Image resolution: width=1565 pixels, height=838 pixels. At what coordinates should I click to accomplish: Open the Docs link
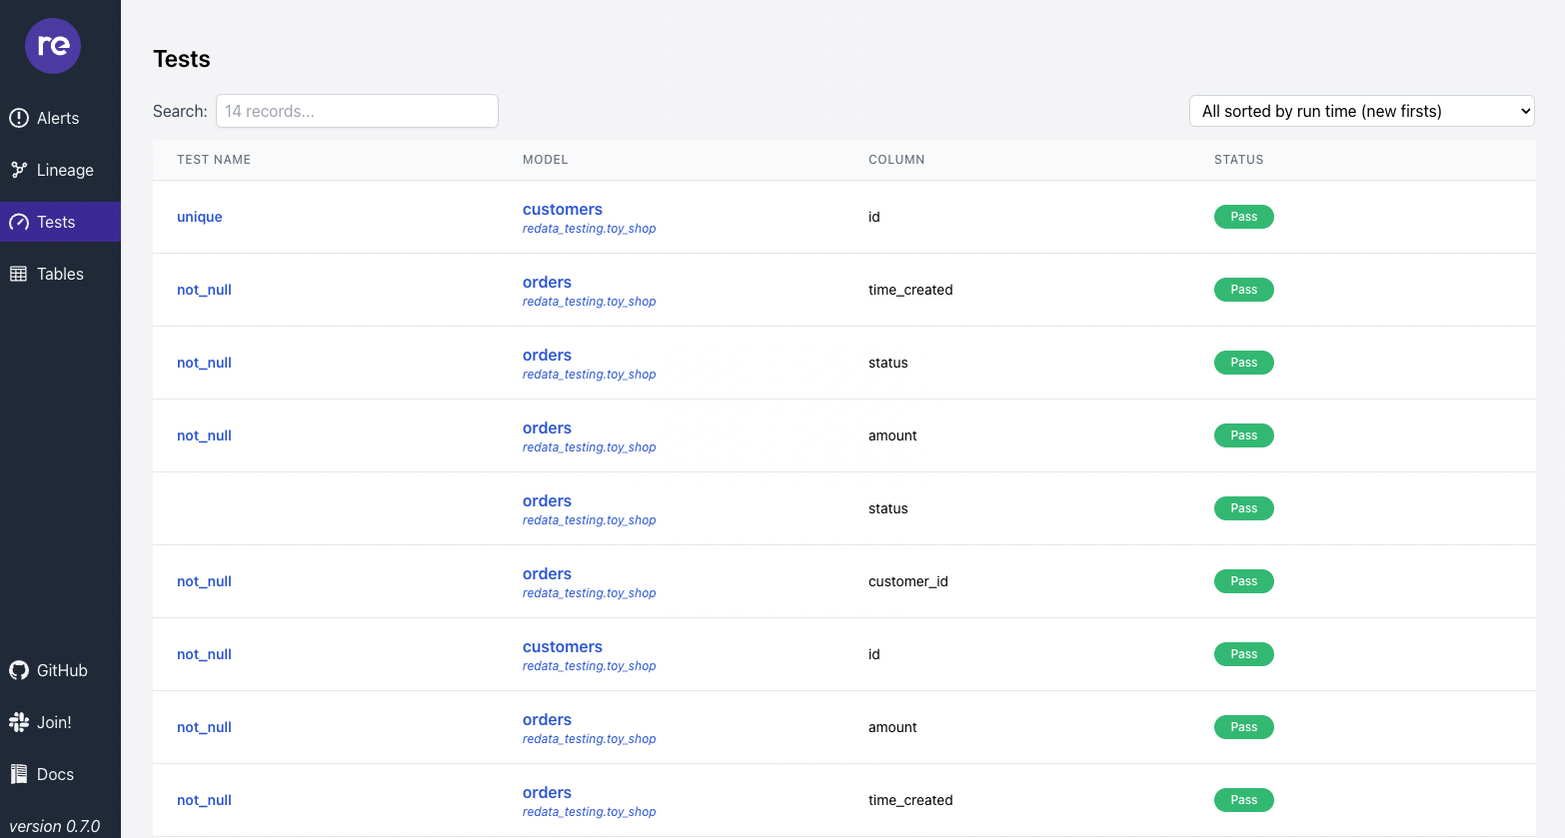[x=60, y=774]
